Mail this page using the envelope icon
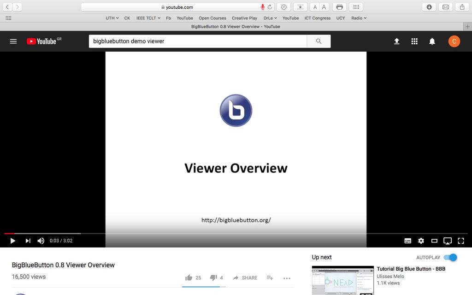The height and width of the screenshot is (295, 472). point(446,7)
